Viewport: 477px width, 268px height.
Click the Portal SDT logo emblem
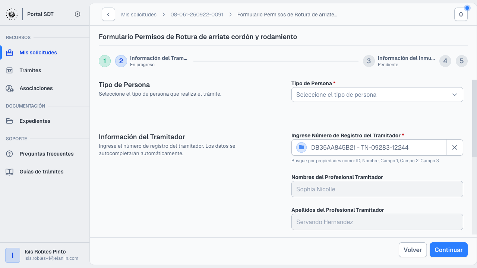[12, 14]
